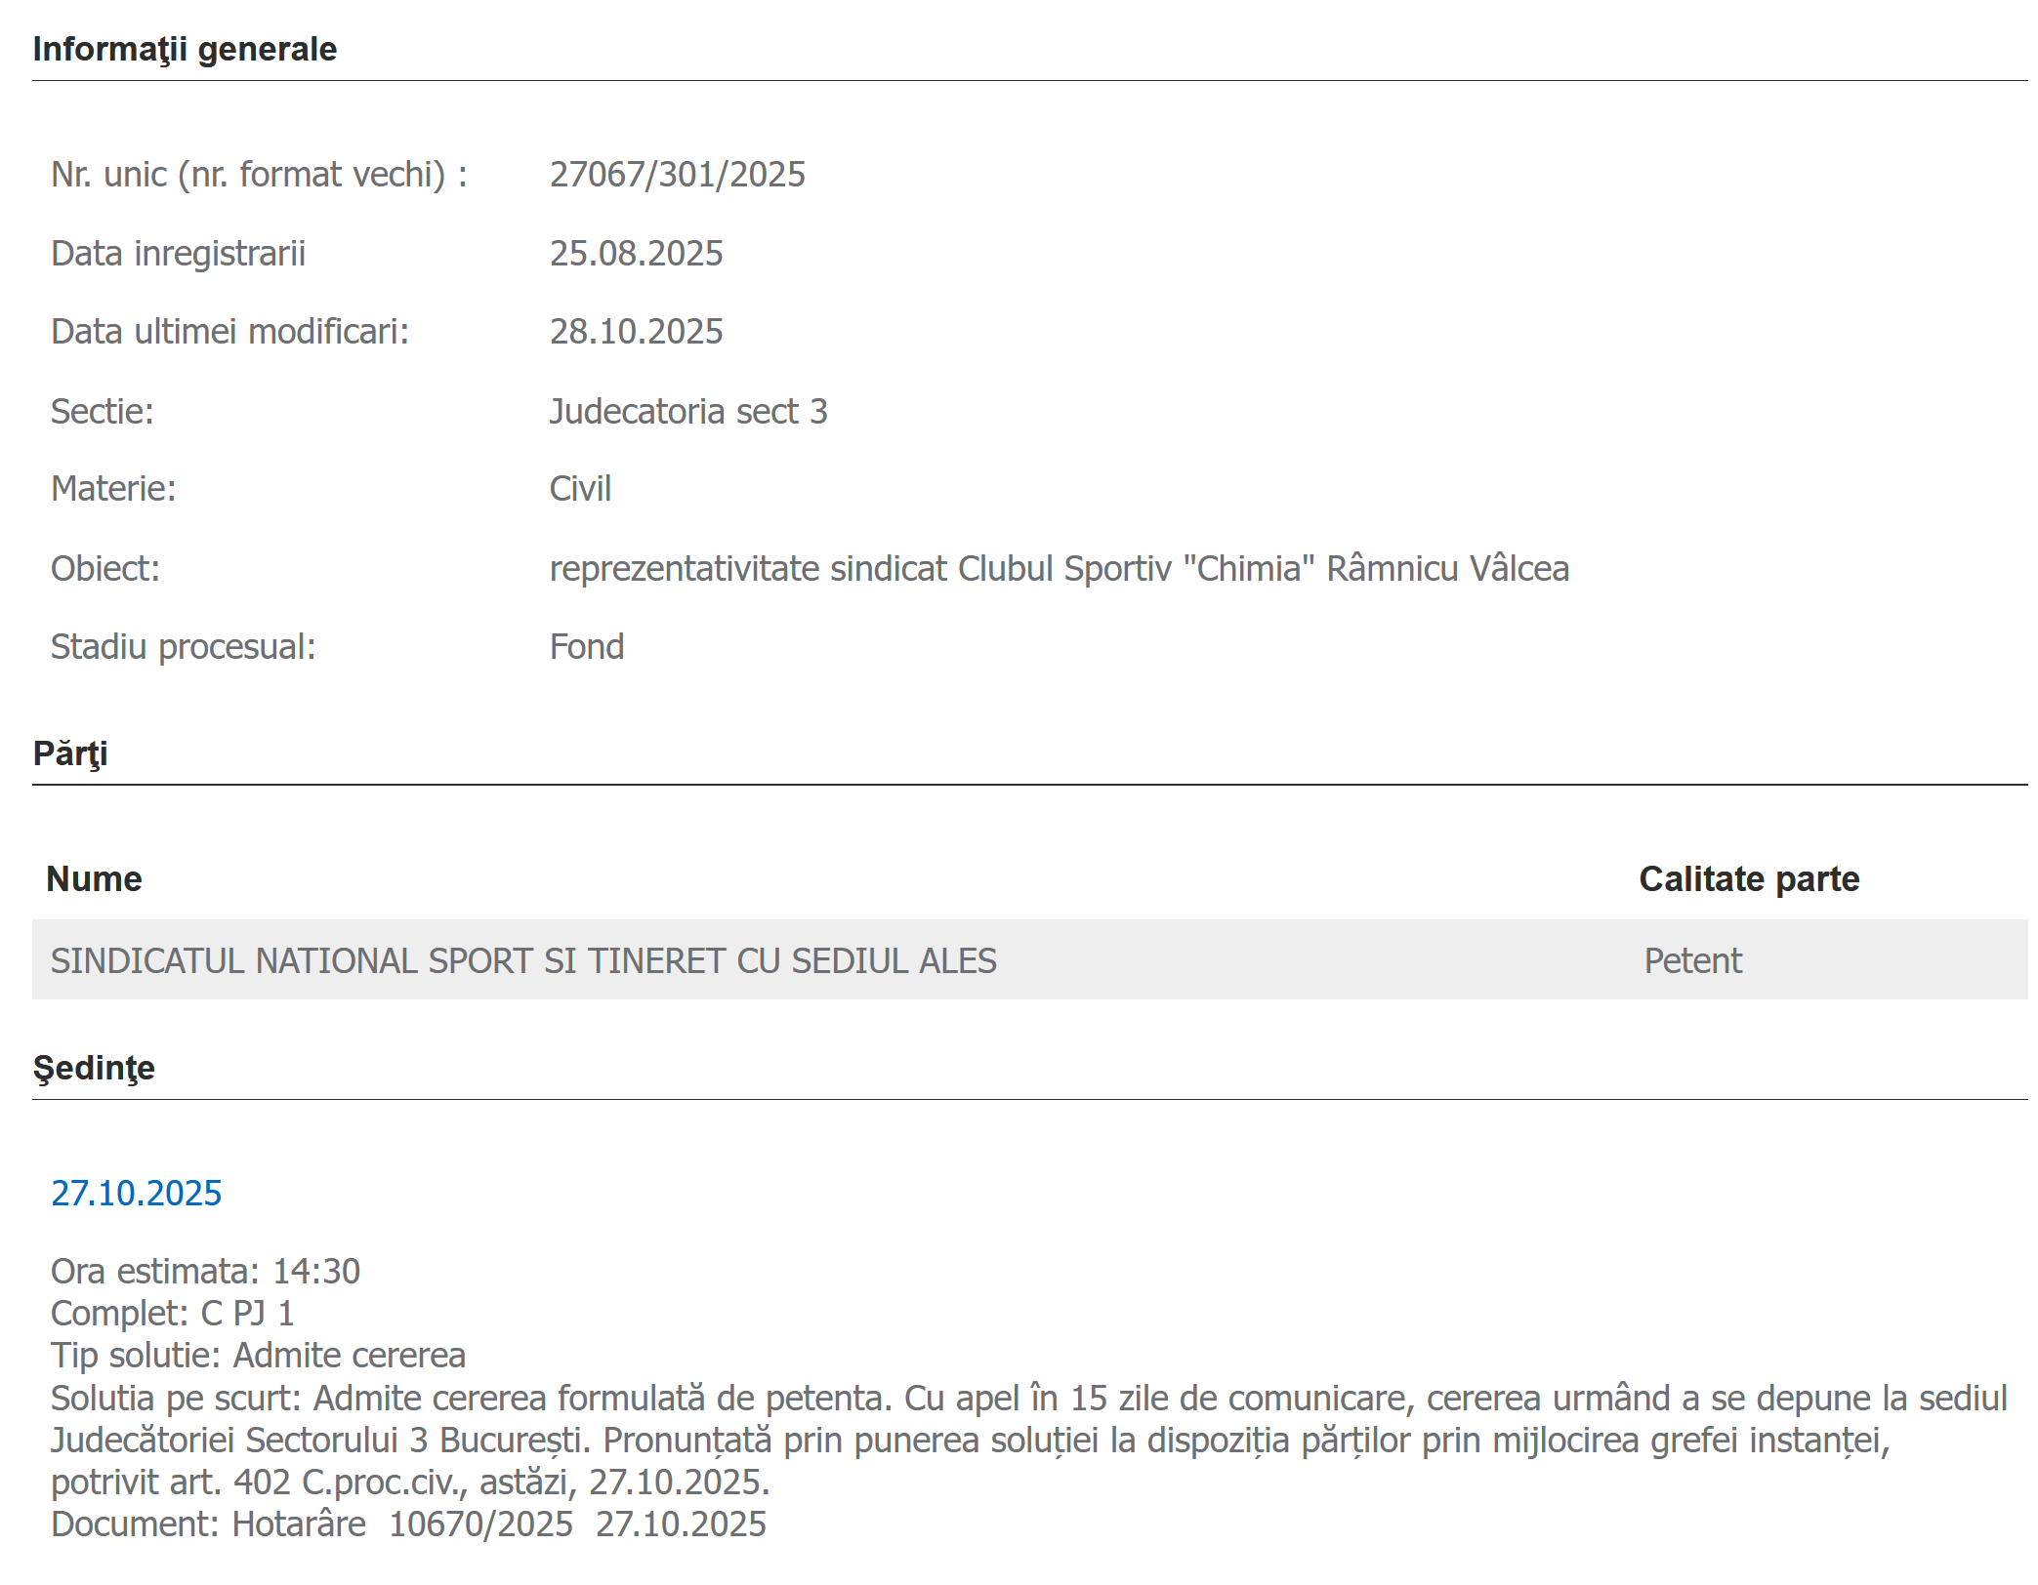Open the 27.10.2025 hearing date link
This screenshot has height=1585, width=2038.
click(x=136, y=1193)
